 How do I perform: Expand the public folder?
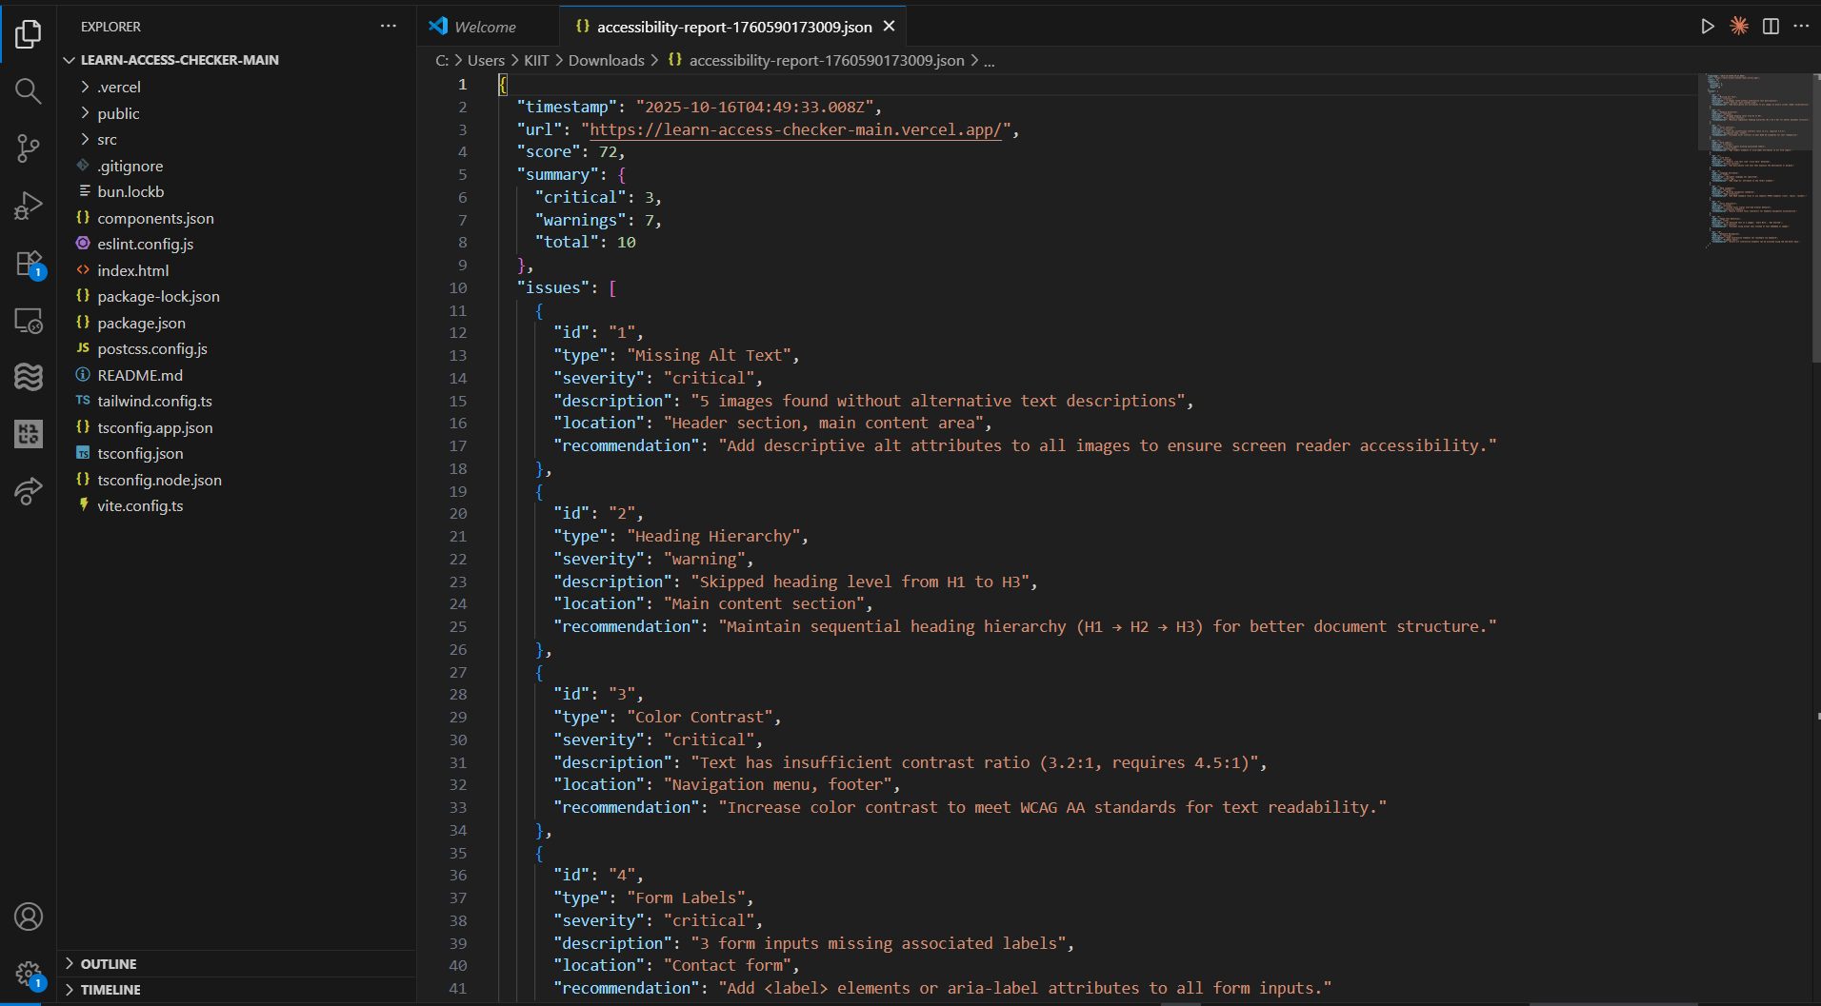tap(236, 113)
